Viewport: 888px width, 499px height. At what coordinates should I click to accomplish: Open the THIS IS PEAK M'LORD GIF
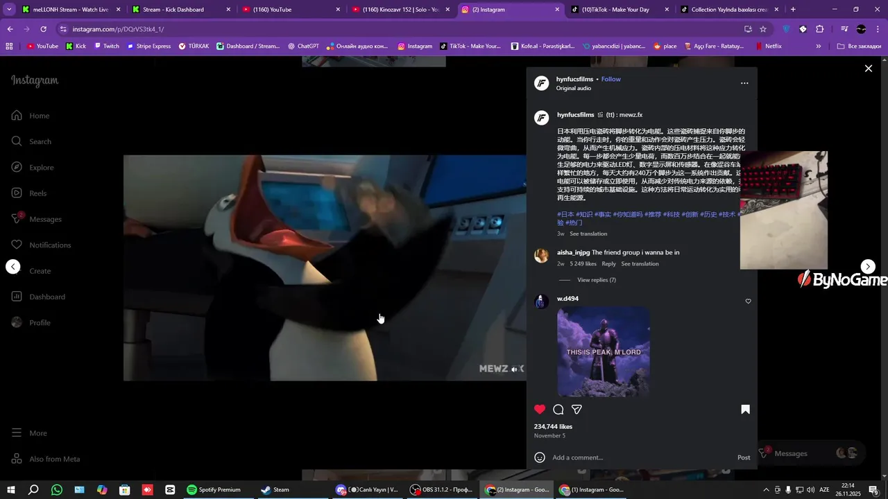coord(604,352)
